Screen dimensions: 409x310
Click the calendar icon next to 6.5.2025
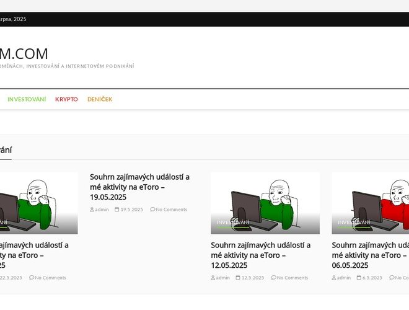359,278
